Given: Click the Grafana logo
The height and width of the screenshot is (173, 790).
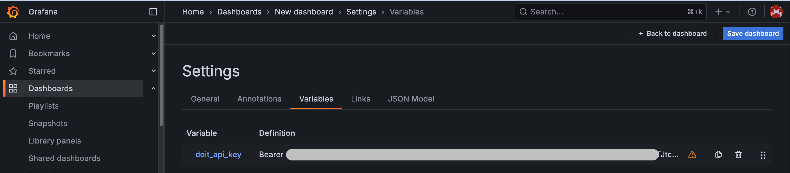Looking at the screenshot, I should [x=12, y=11].
